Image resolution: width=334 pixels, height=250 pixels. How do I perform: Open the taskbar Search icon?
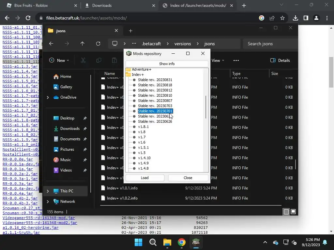153,242
